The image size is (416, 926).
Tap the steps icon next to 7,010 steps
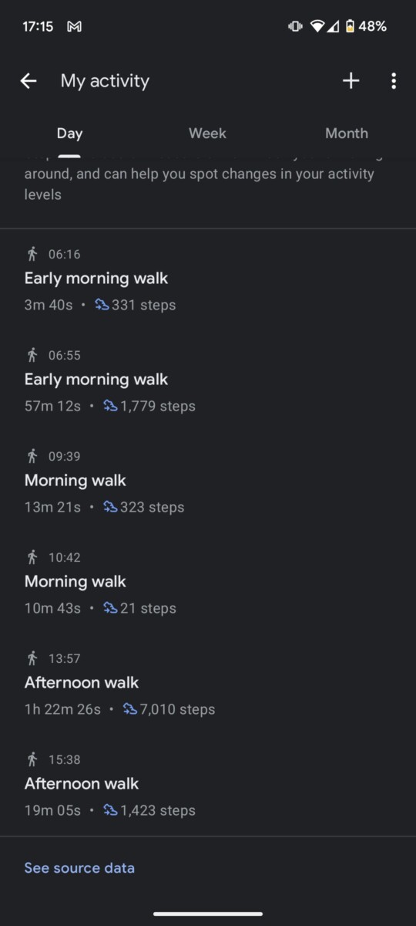[129, 709]
